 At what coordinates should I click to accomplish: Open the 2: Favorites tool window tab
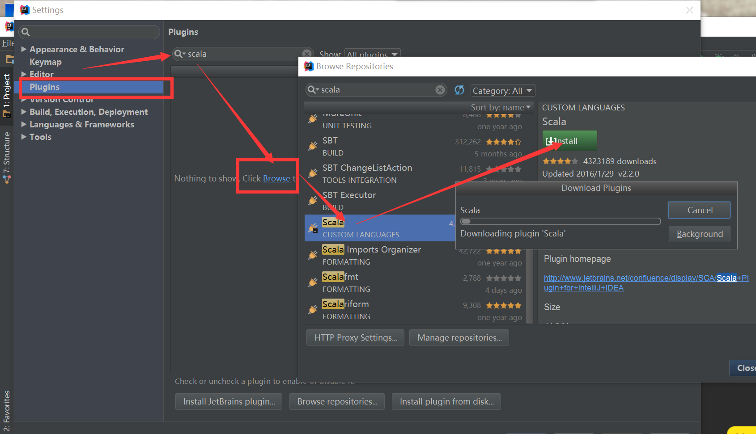point(7,410)
